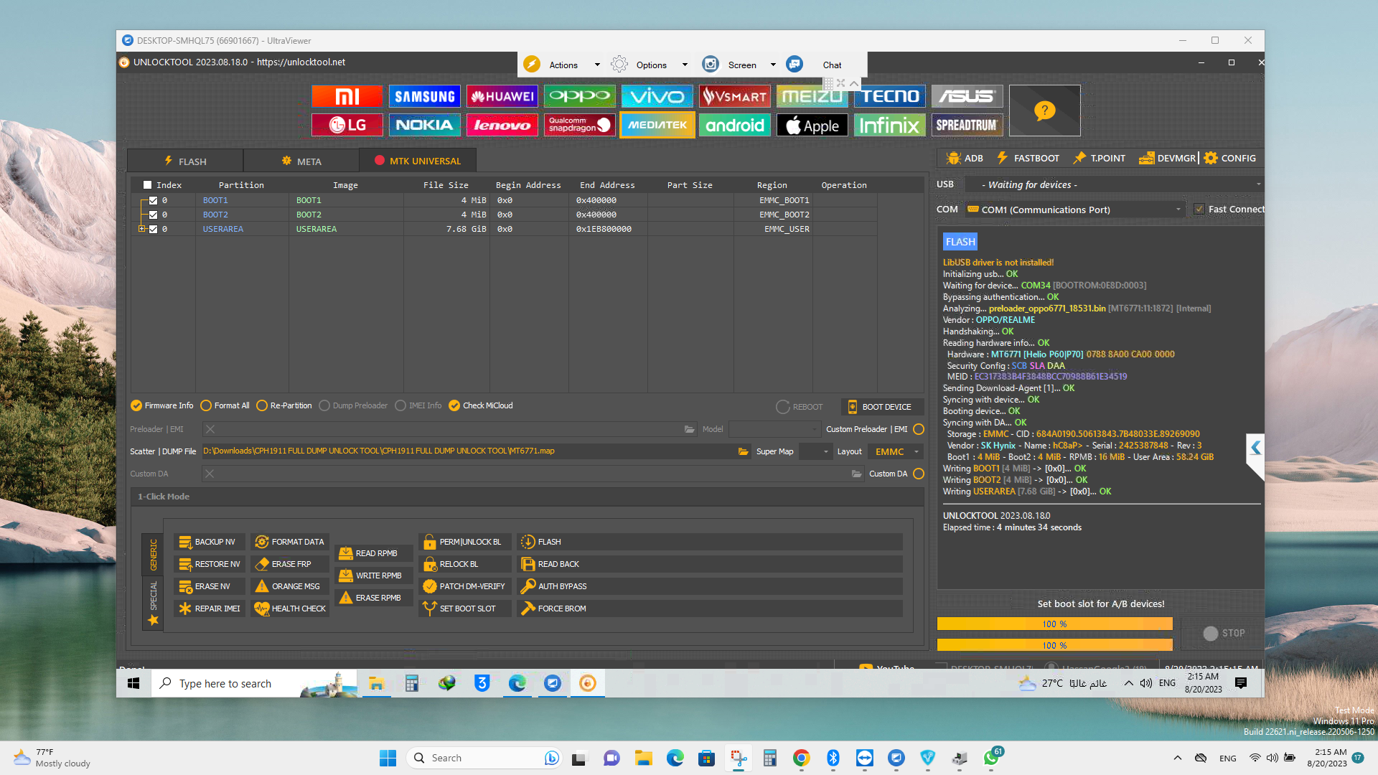Image resolution: width=1378 pixels, height=775 pixels.
Task: Select the Asus brand icon
Action: coord(967,96)
